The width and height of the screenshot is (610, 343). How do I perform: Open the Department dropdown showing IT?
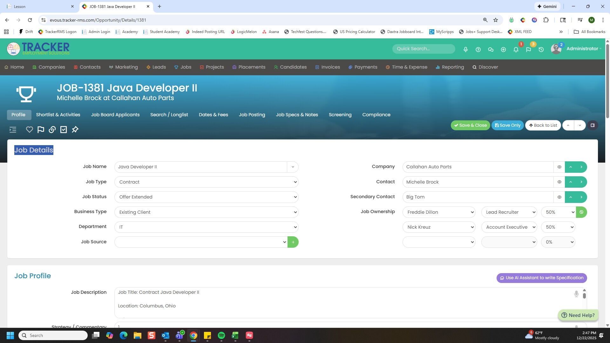pos(206,227)
